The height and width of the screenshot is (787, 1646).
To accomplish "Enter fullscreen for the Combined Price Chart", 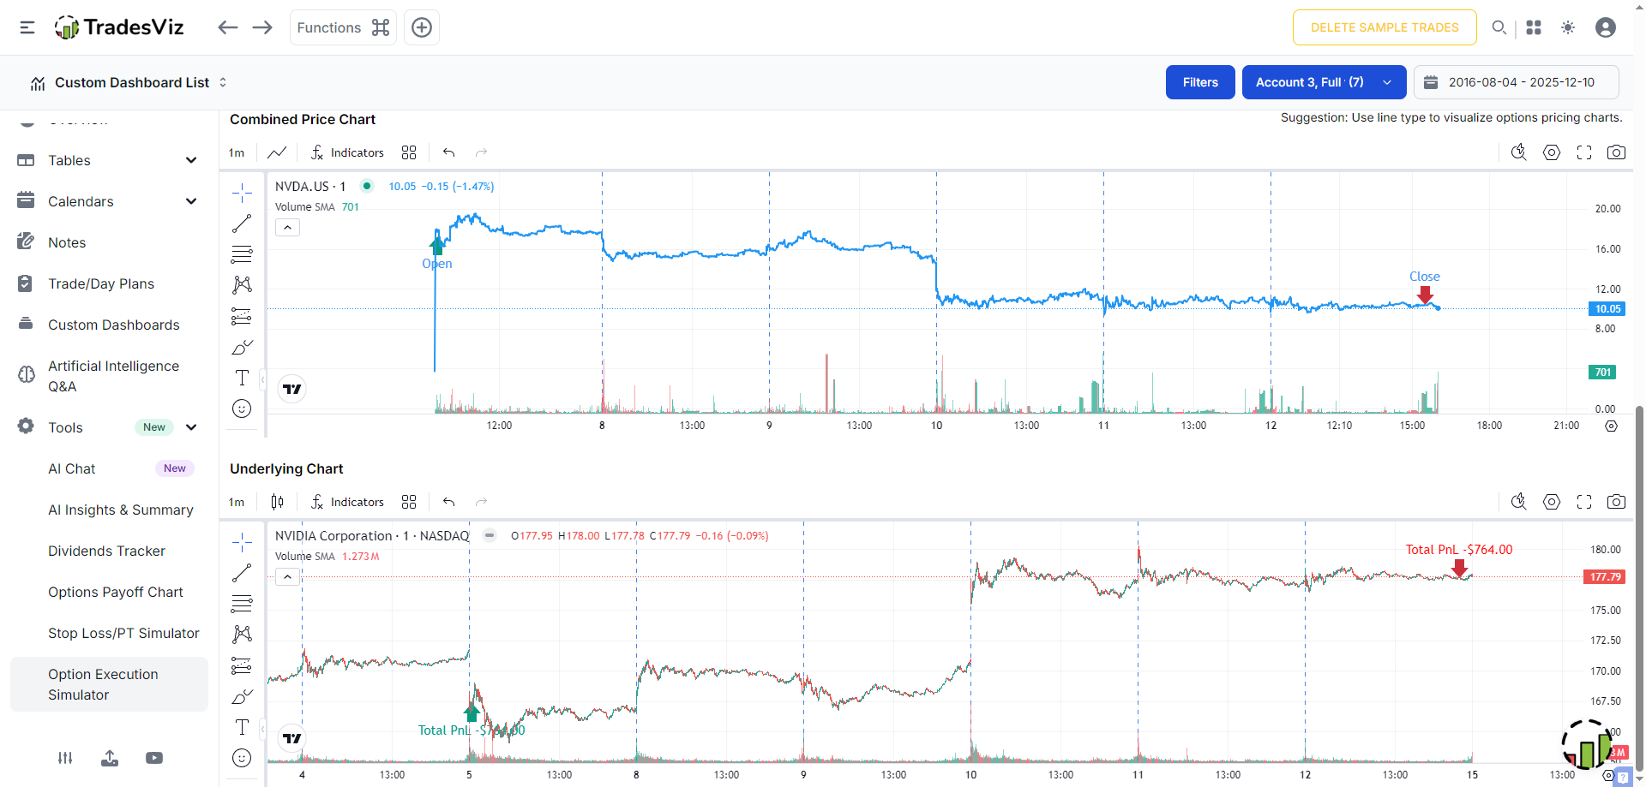I will point(1584,152).
